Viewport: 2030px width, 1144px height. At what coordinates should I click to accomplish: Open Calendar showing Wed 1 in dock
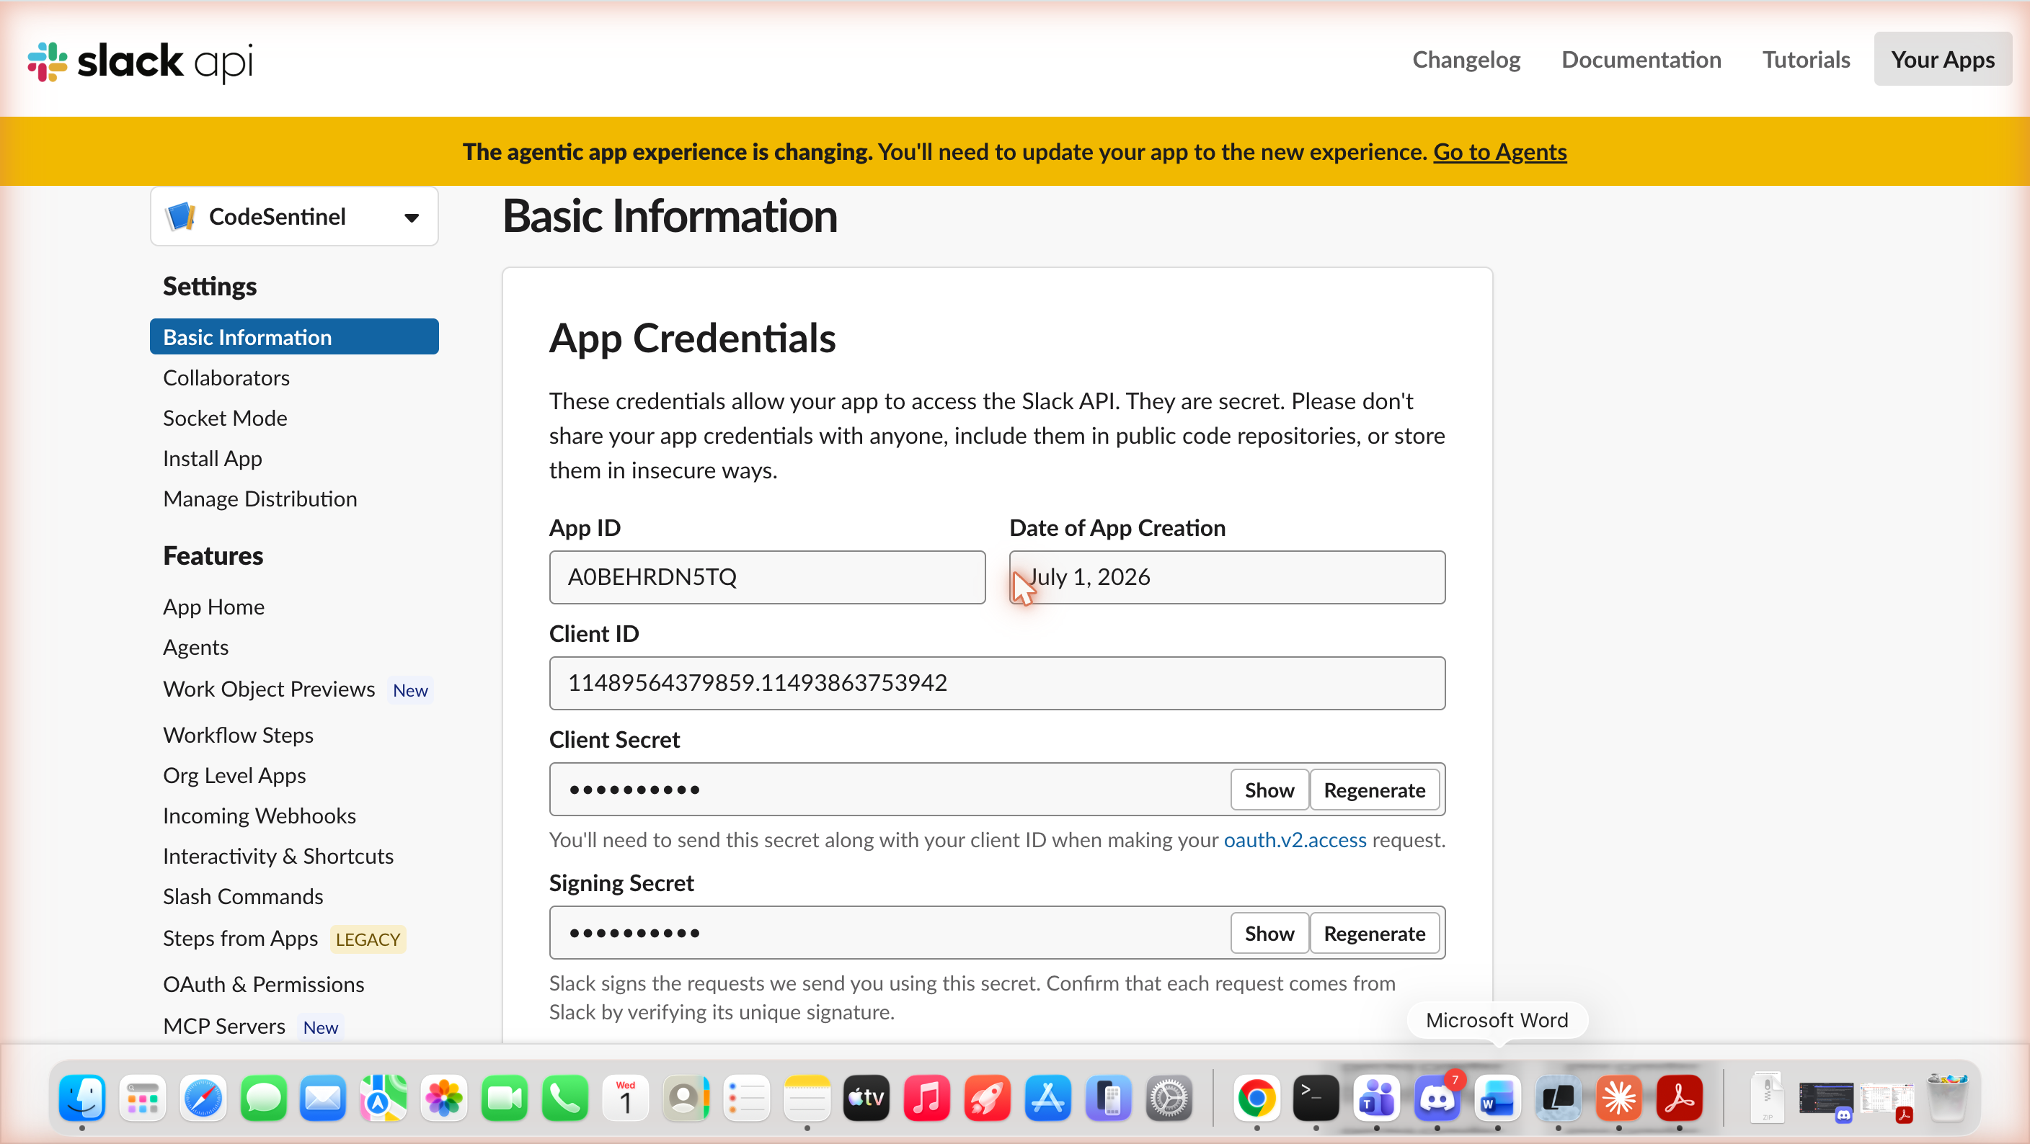pos(626,1098)
